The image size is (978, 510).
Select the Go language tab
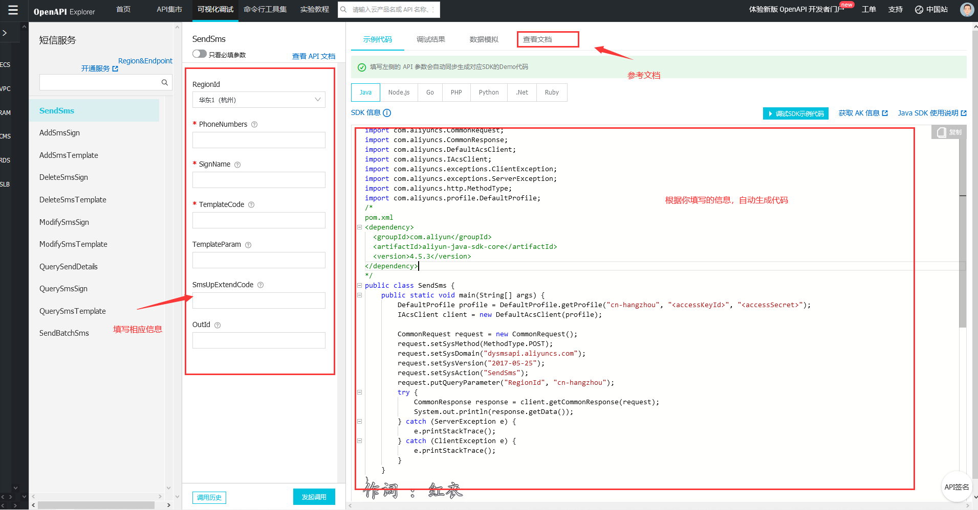click(430, 92)
